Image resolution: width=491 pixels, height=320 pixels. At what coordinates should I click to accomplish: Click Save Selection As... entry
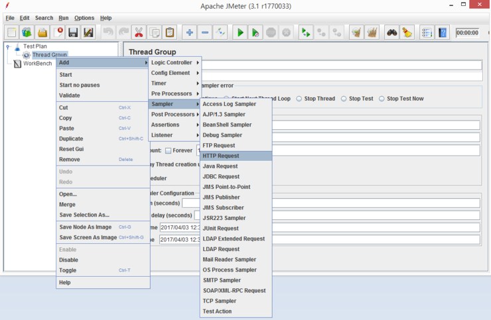point(103,215)
